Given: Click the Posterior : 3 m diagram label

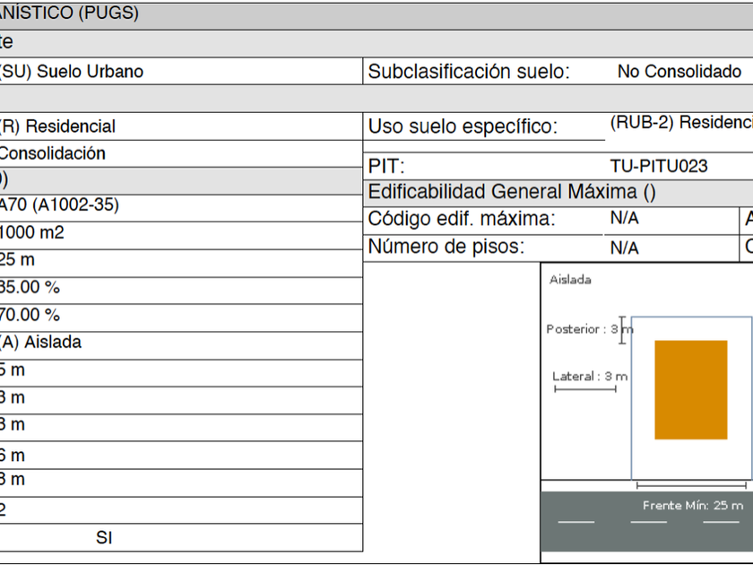Looking at the screenshot, I should 587,329.
